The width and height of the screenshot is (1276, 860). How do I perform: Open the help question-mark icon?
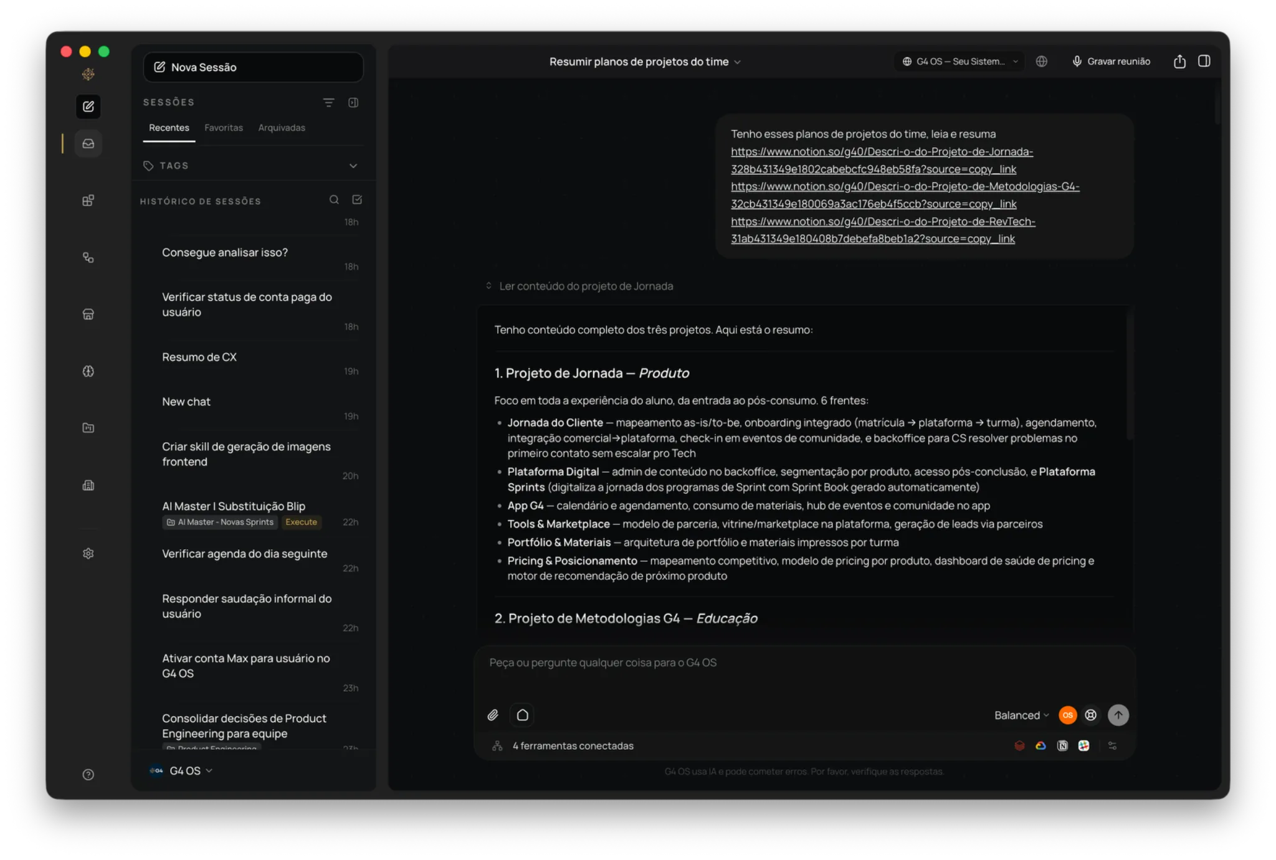[88, 775]
